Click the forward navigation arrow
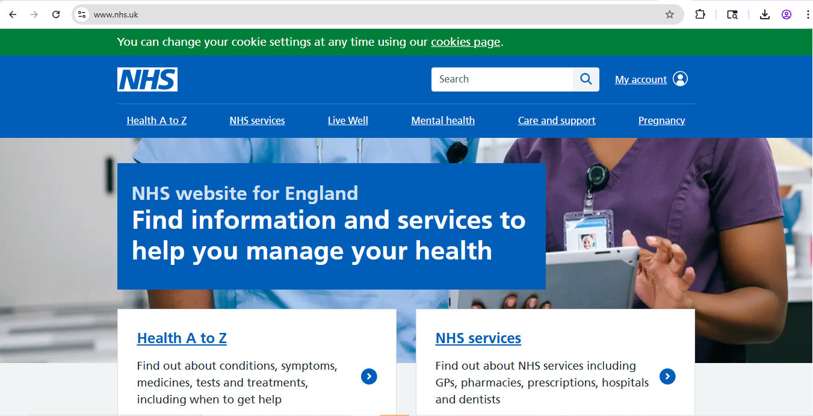The image size is (813, 416). click(x=34, y=14)
